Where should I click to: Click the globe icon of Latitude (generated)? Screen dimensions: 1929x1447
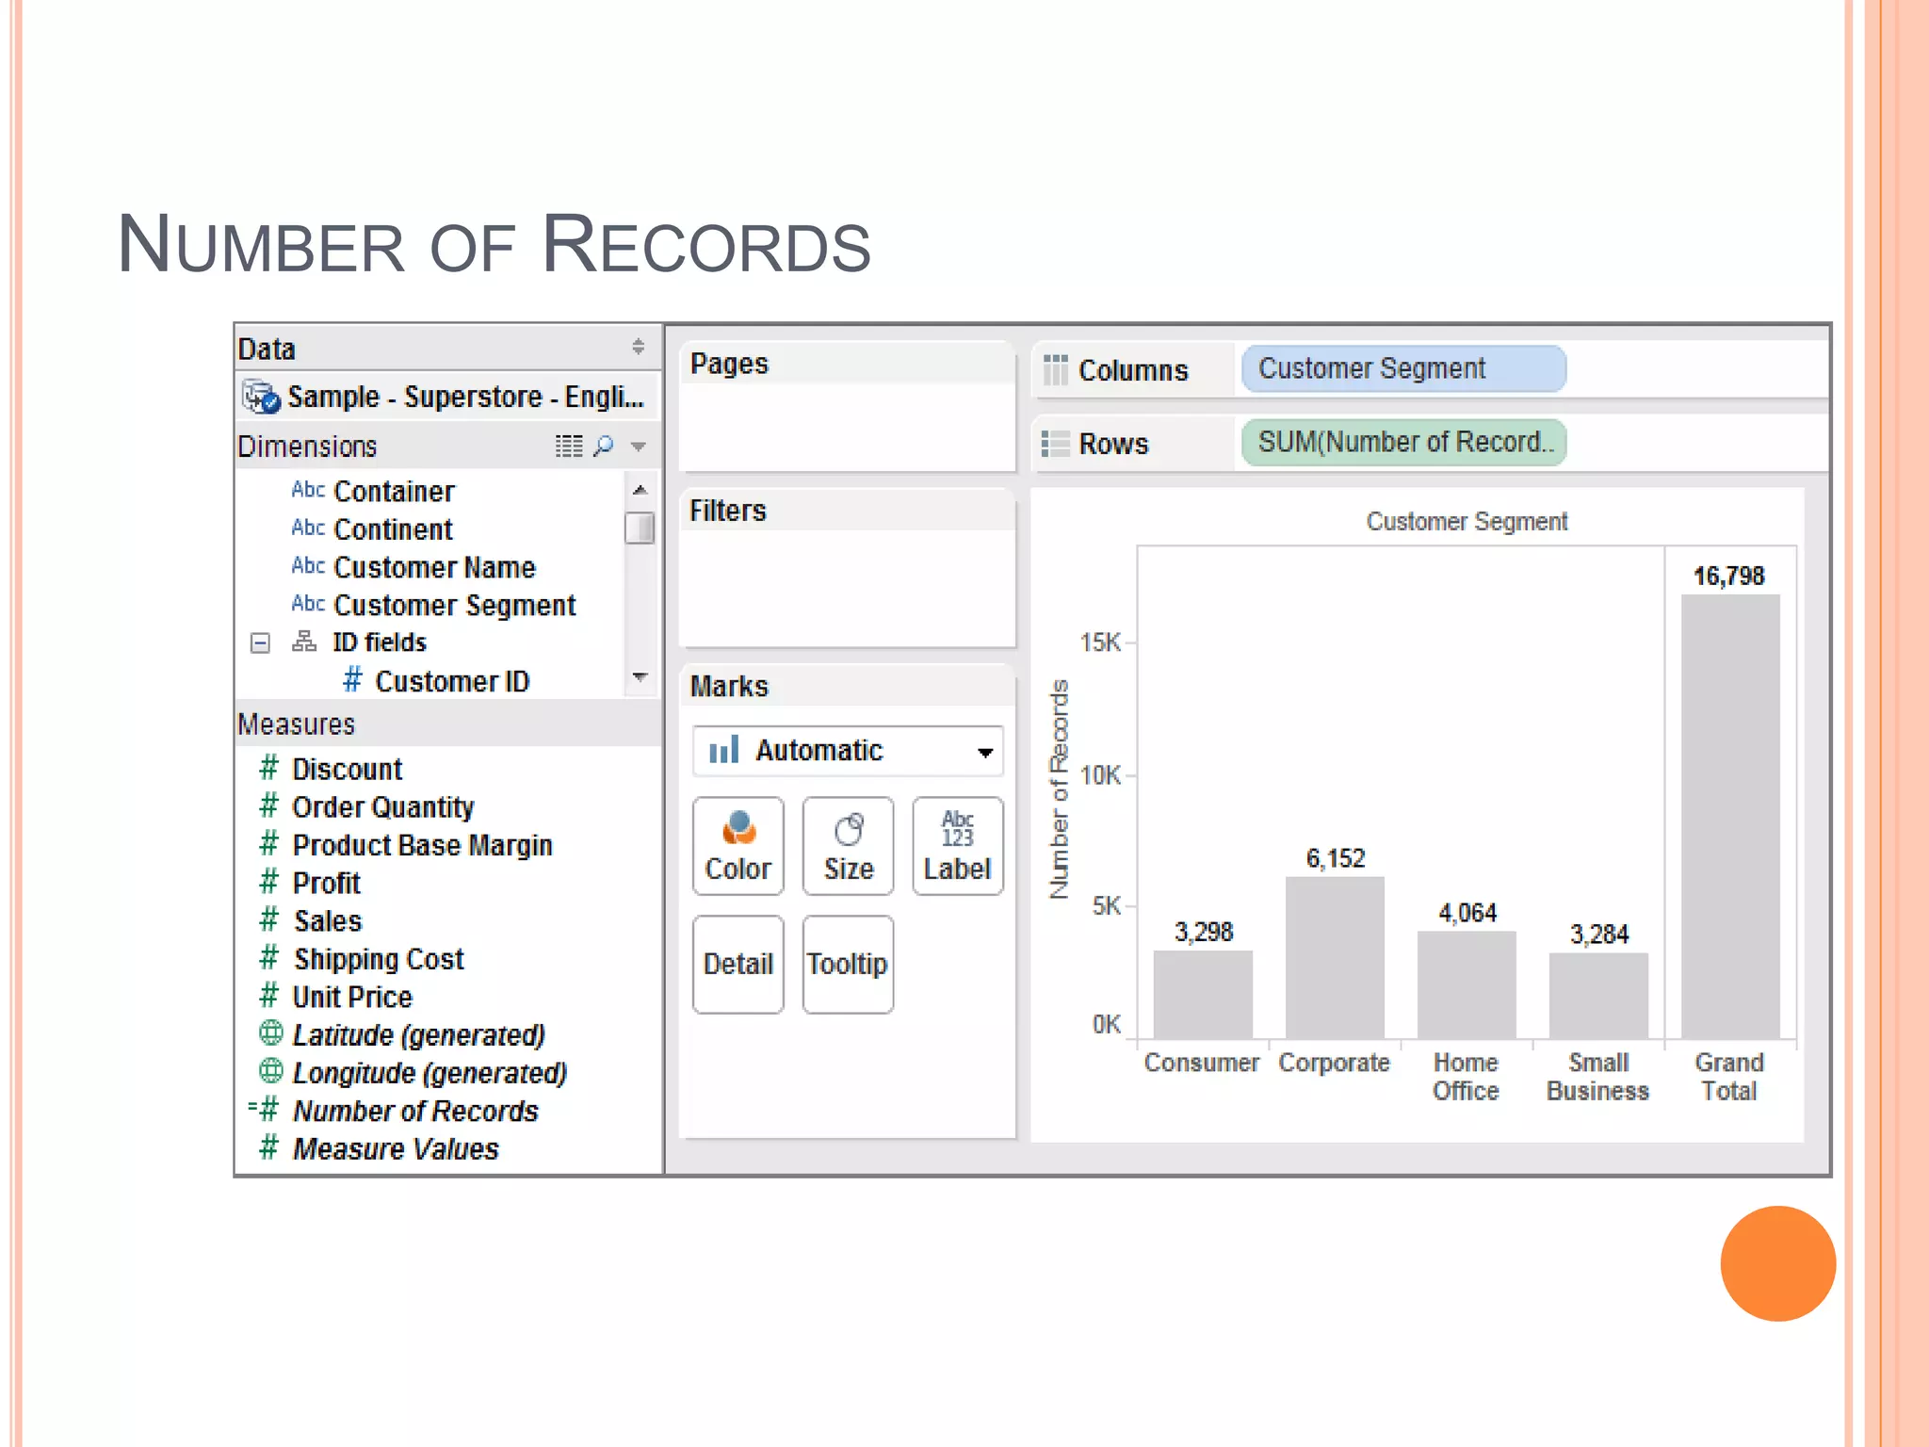pos(270,1033)
